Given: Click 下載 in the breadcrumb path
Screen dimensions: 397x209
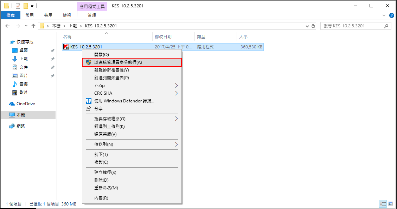Looking at the screenshot, I should [x=72, y=26].
